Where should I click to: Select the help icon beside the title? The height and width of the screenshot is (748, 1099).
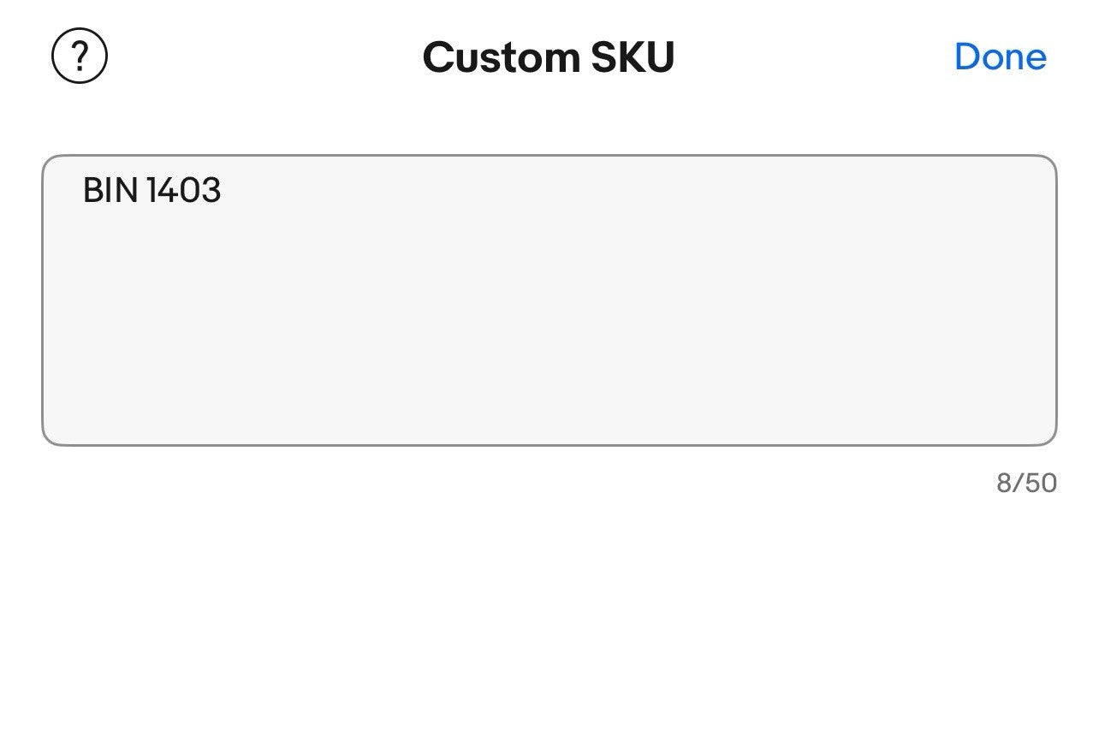(x=80, y=56)
